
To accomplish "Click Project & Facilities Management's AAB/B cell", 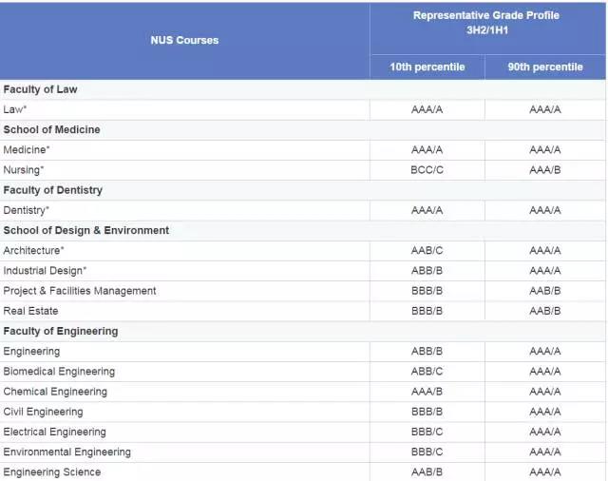I will pyautogui.click(x=545, y=291).
